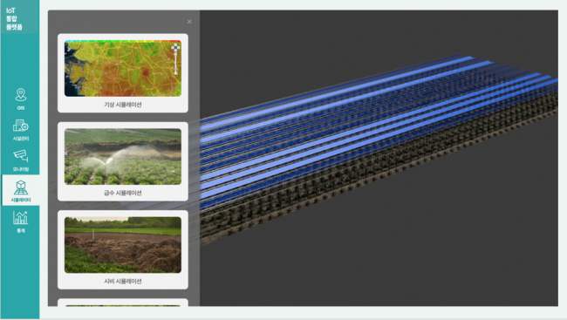Select the 시뮬레이터 cube icon
This screenshot has width=567, height=320.
click(21, 187)
